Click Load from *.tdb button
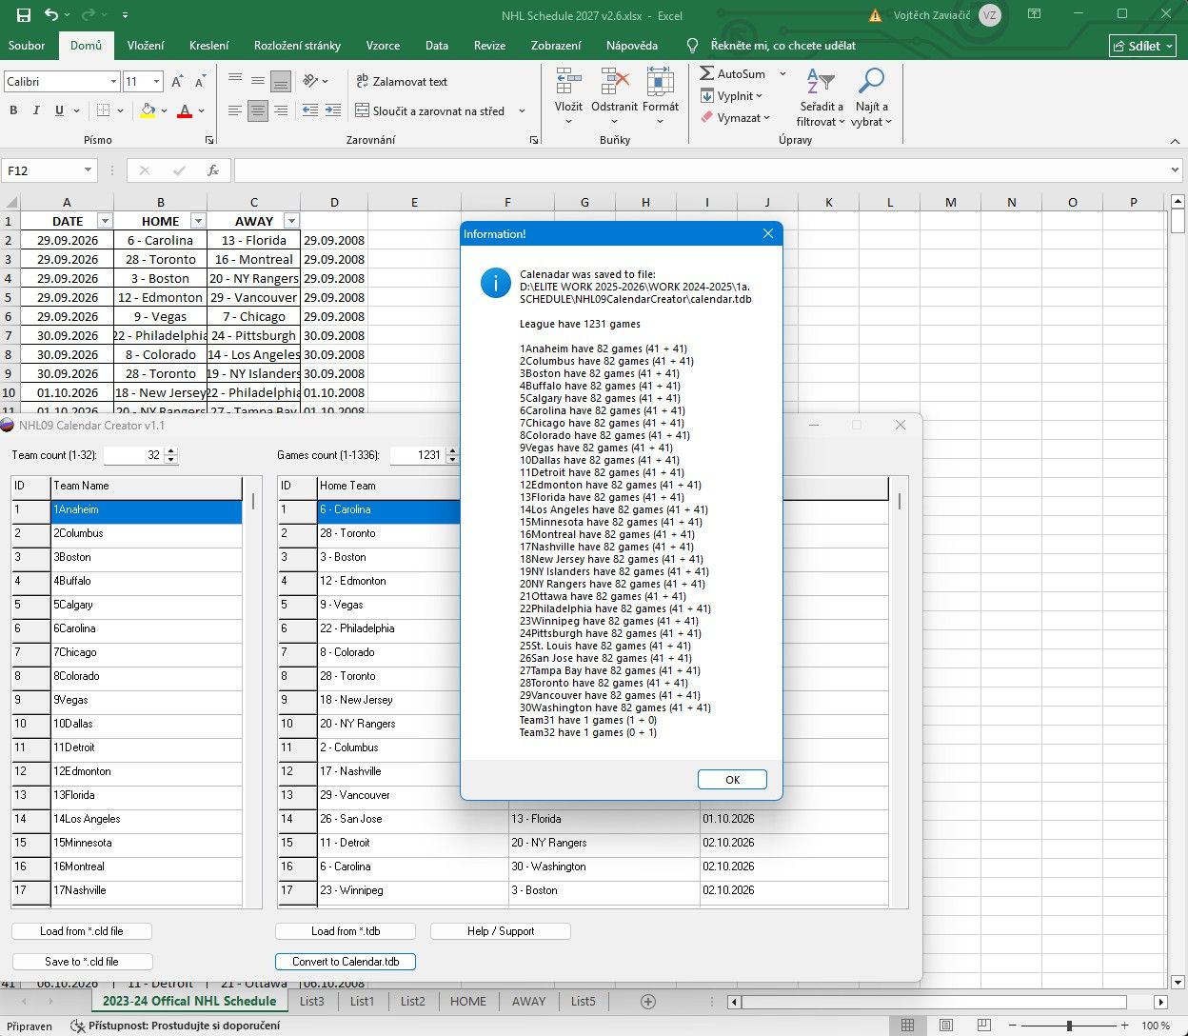1188x1036 pixels. (346, 931)
